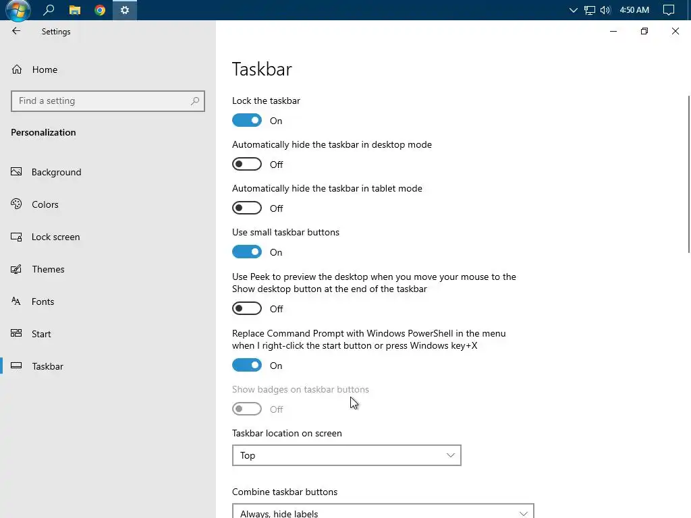Click the search magnifier in Find a setting
The width and height of the screenshot is (691, 518).
(195, 101)
